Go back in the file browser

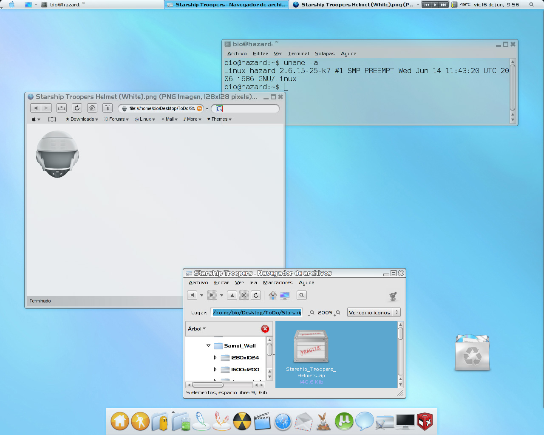point(192,295)
